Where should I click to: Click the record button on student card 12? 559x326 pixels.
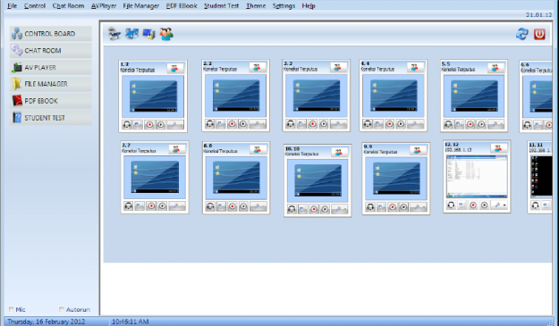point(473,205)
